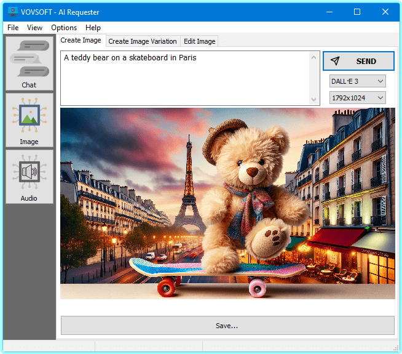This screenshot has height=354, width=402.
Task: Click the paper plane SEND button
Action: [x=358, y=61]
